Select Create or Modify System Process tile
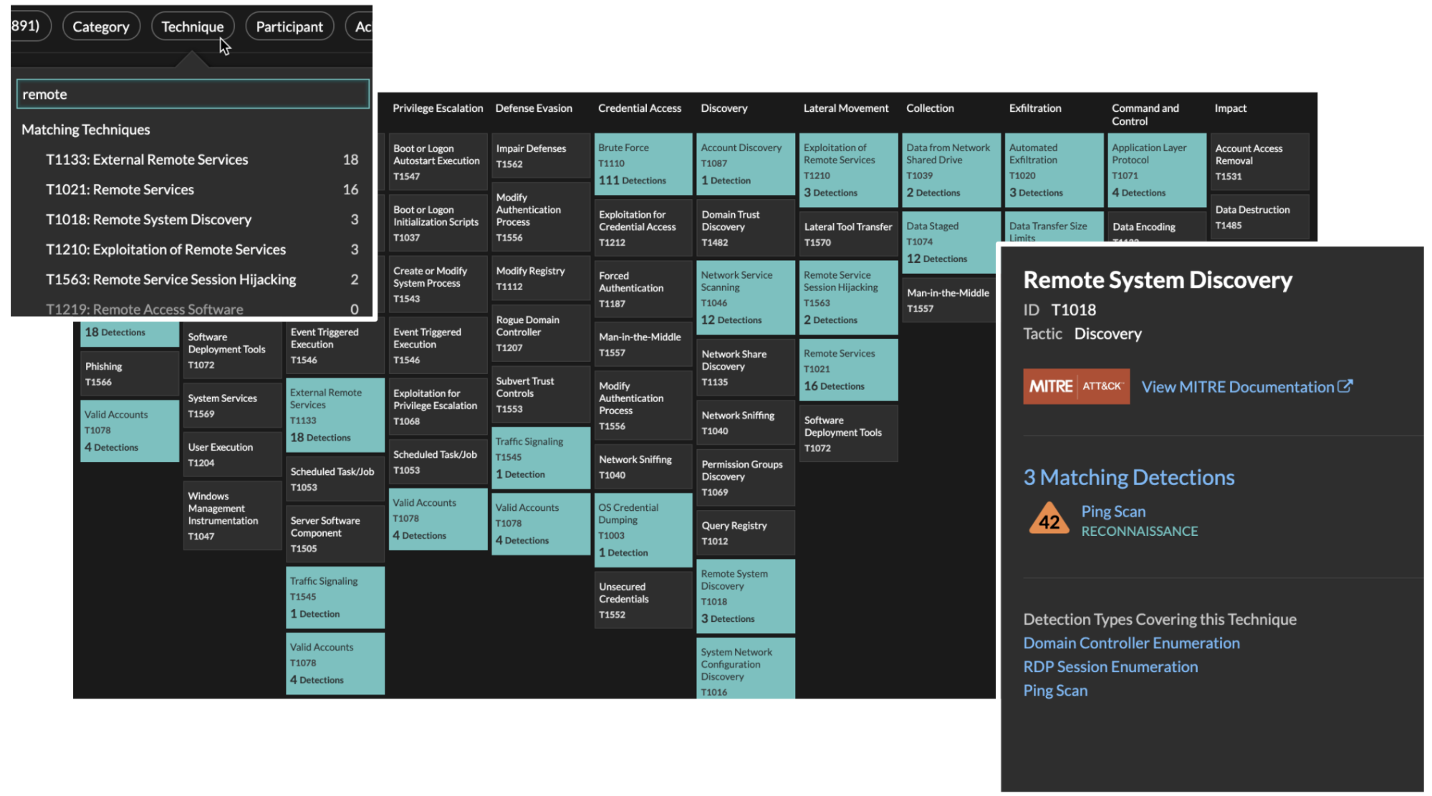This screenshot has width=1432, height=796. [438, 284]
